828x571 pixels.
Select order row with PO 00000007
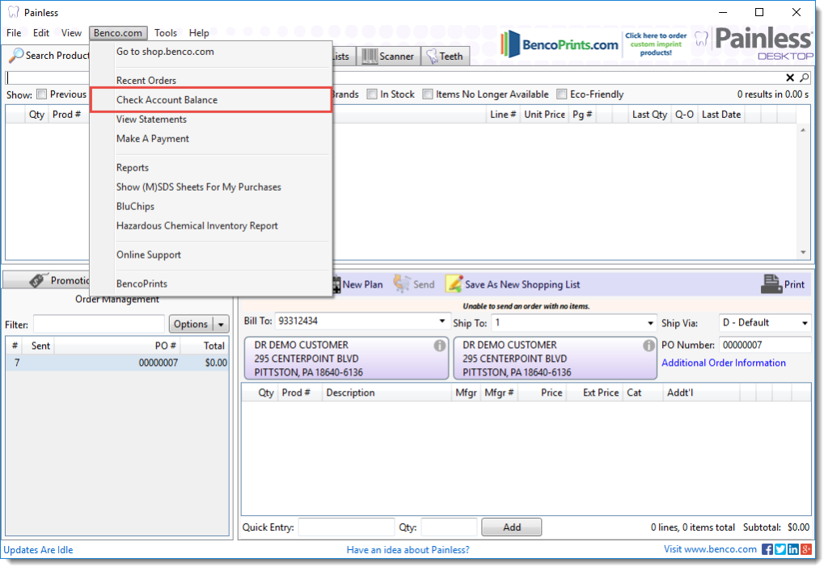coord(117,363)
